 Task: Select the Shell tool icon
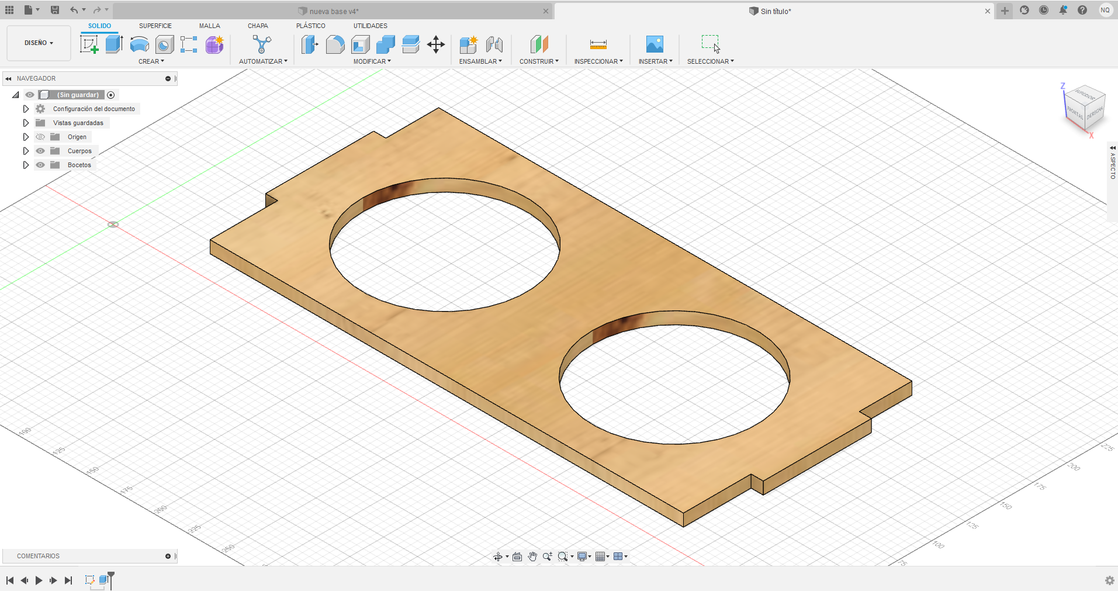(x=360, y=44)
